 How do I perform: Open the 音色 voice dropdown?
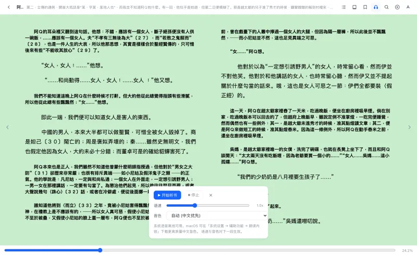click(x=217, y=216)
